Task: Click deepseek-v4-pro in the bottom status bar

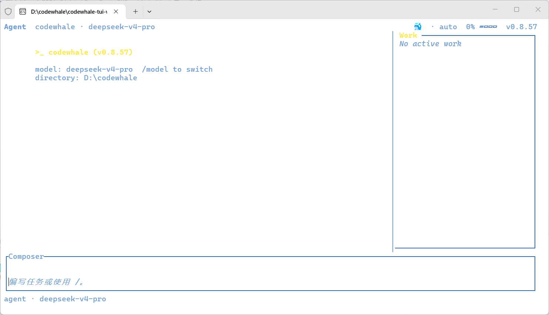Action: (x=73, y=299)
